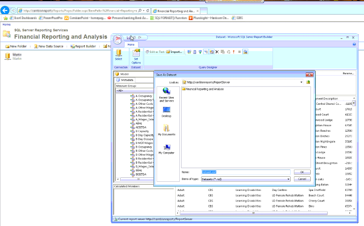The image size is (364, 226).
Task: Select the B Capacity measure
Action: (142, 131)
